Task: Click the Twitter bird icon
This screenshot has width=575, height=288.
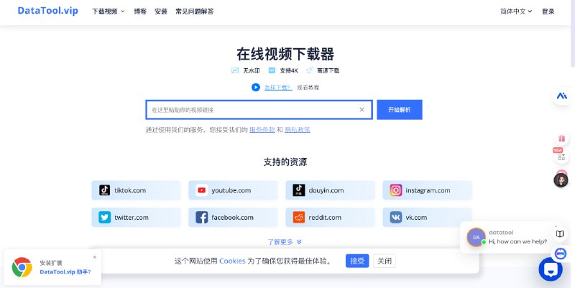Action: pos(105,217)
